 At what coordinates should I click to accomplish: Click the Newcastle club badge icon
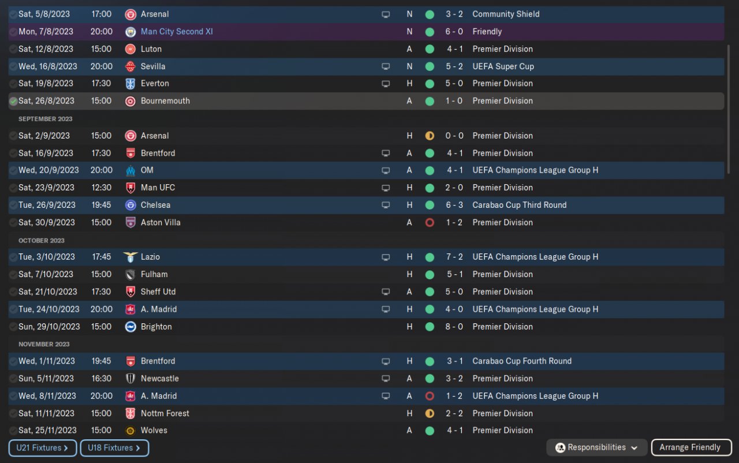pyautogui.click(x=130, y=379)
